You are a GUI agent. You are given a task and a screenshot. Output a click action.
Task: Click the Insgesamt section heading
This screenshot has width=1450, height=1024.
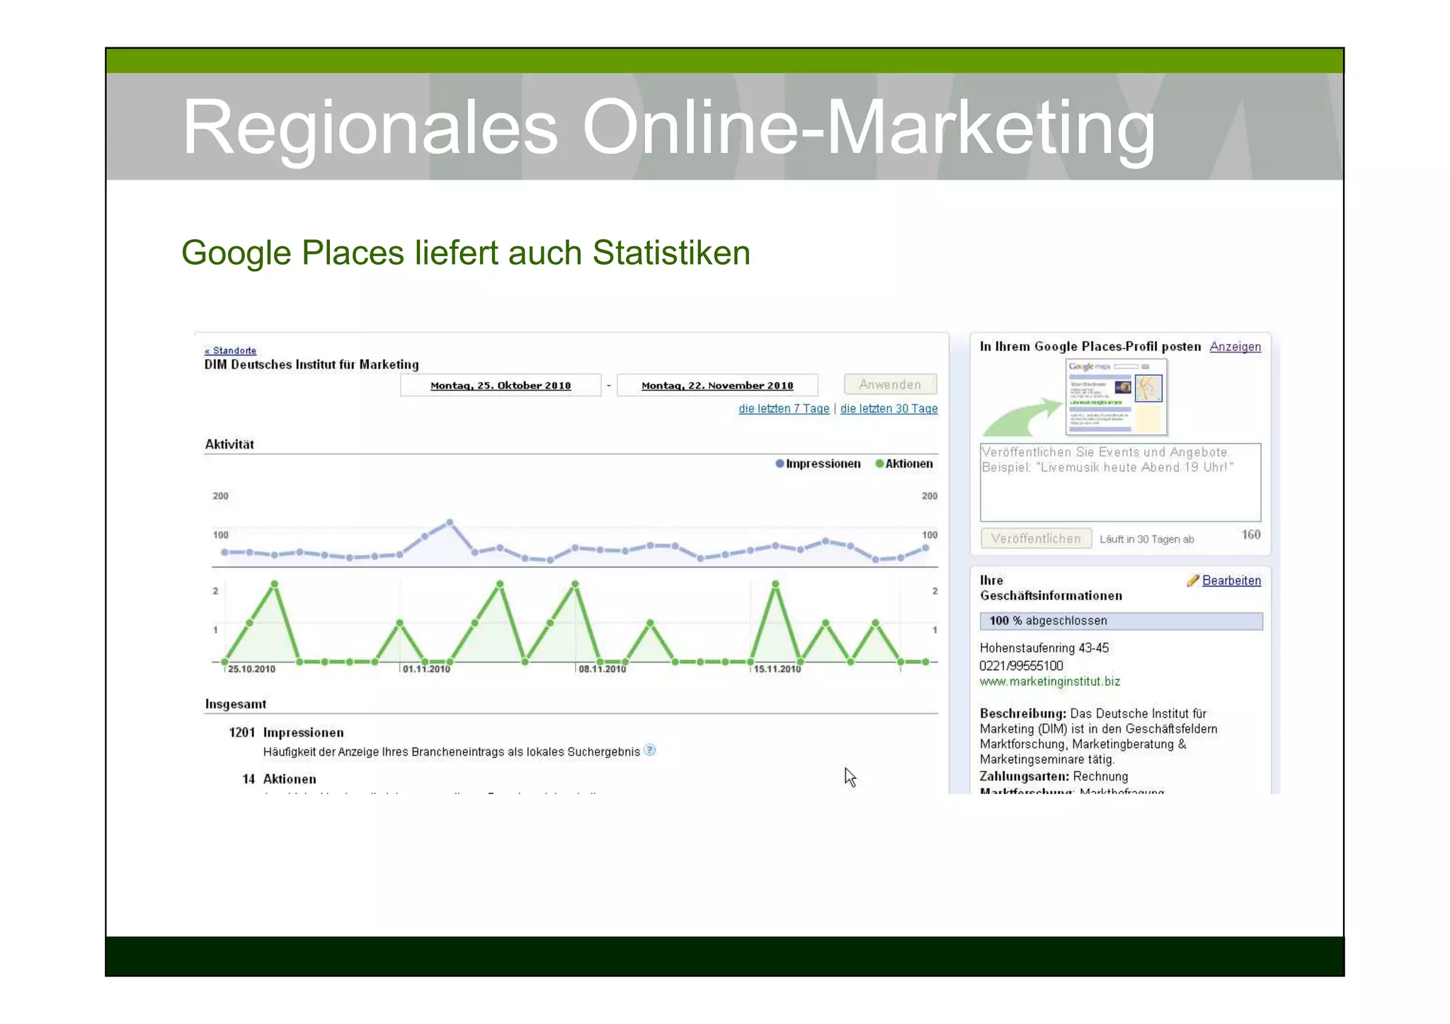coord(236,704)
